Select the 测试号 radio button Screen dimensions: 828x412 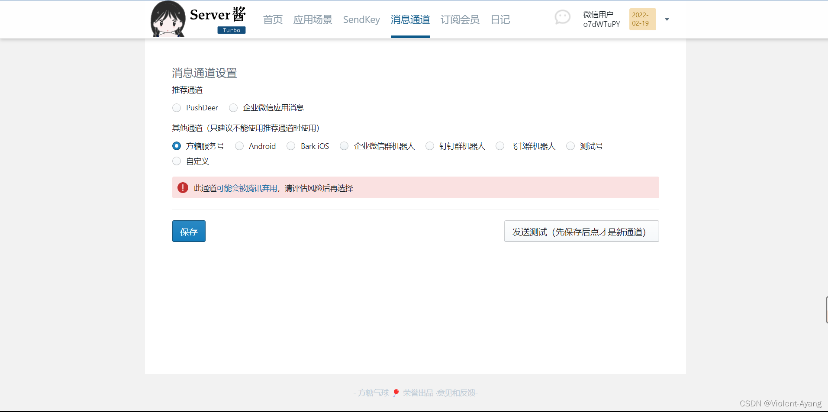click(x=570, y=146)
